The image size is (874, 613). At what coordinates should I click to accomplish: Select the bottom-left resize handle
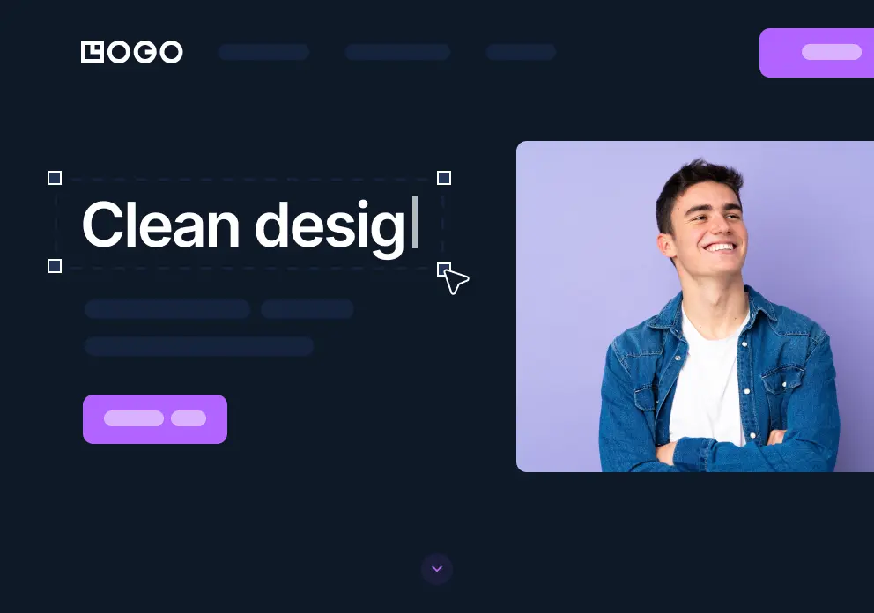[55, 266]
